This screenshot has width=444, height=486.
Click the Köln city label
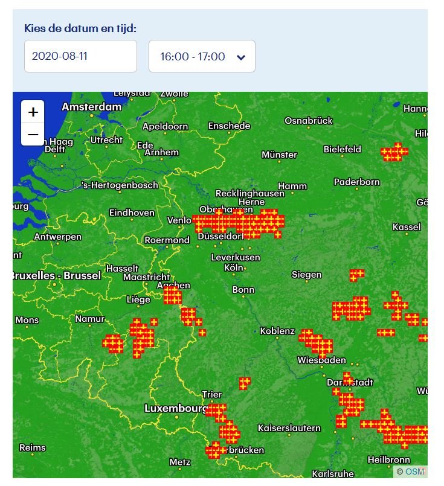coord(234,267)
